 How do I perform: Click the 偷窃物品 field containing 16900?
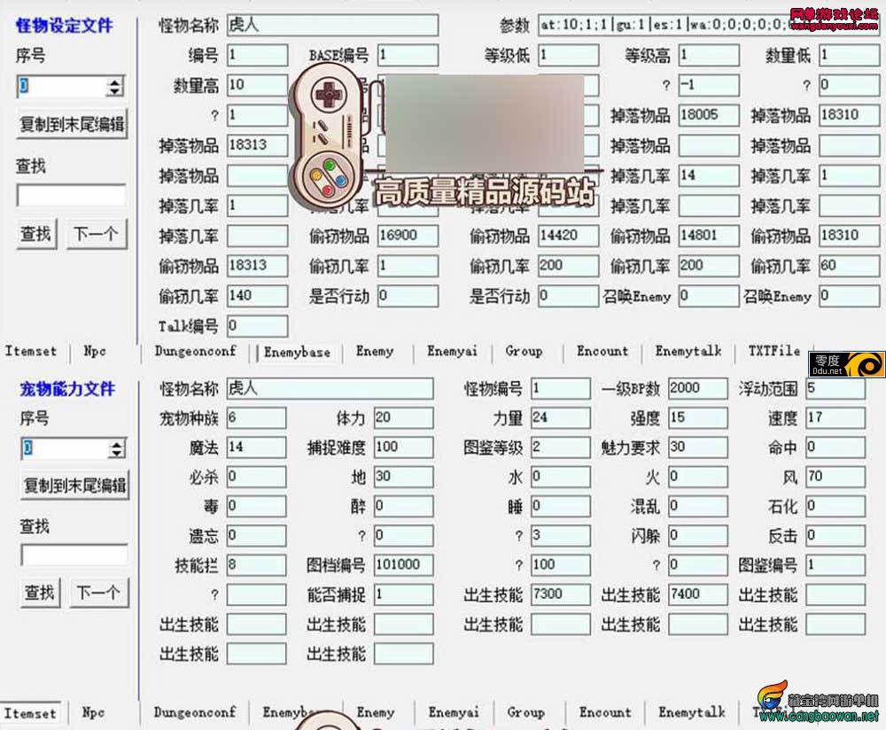pos(408,236)
